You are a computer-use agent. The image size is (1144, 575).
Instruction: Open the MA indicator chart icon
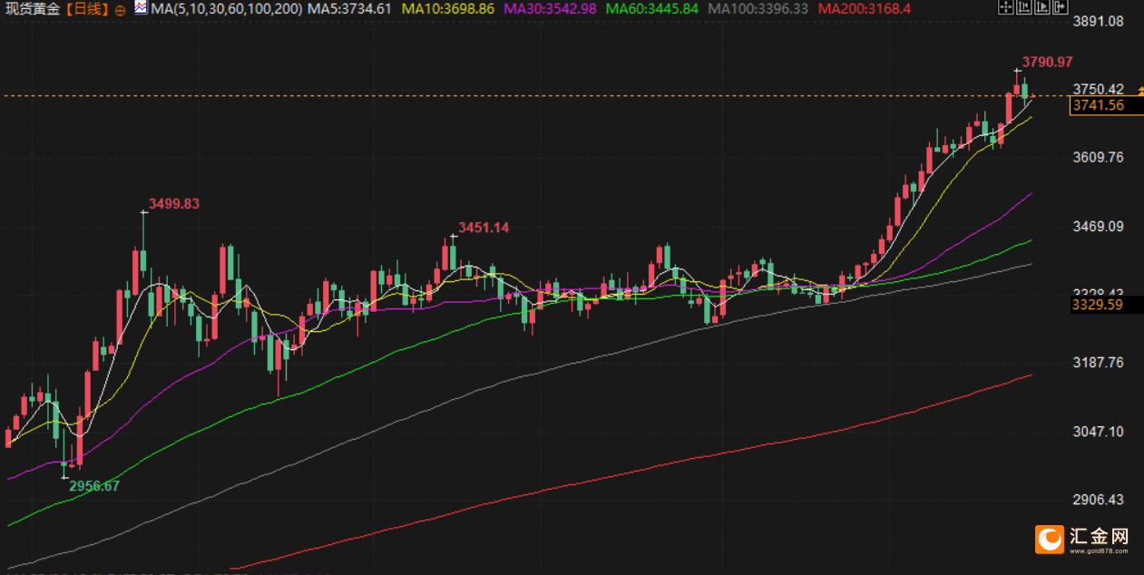(141, 9)
